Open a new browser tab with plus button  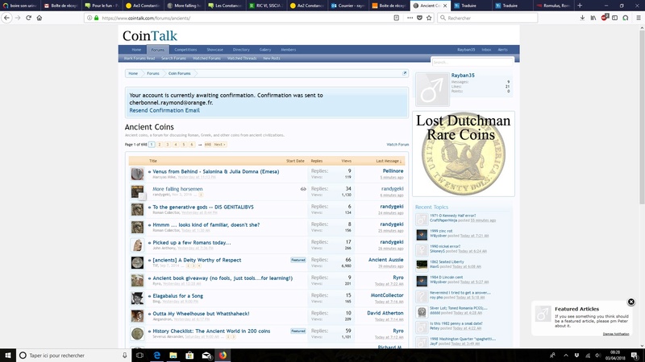(x=580, y=6)
